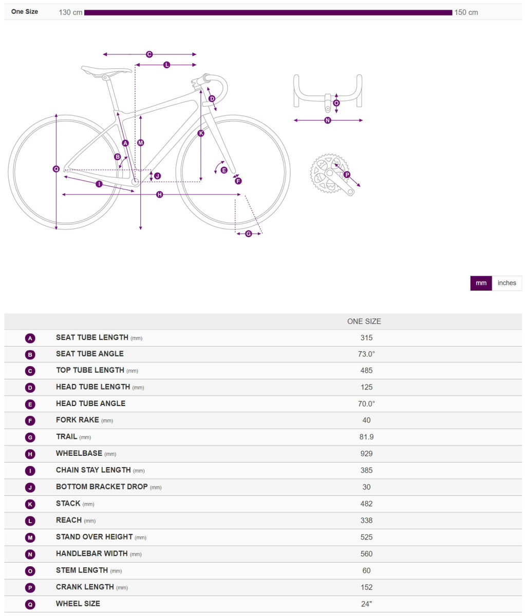Click the K badge in the Stack row
The image size is (525, 616).
pyautogui.click(x=30, y=504)
